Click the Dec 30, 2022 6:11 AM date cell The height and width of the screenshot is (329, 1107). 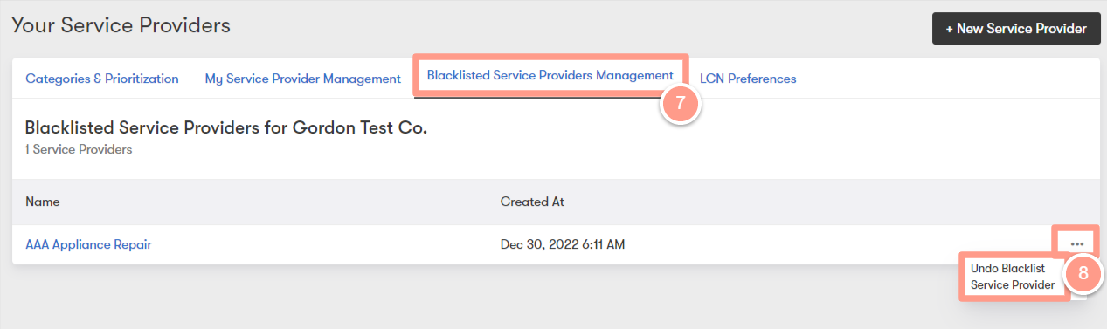[563, 245]
